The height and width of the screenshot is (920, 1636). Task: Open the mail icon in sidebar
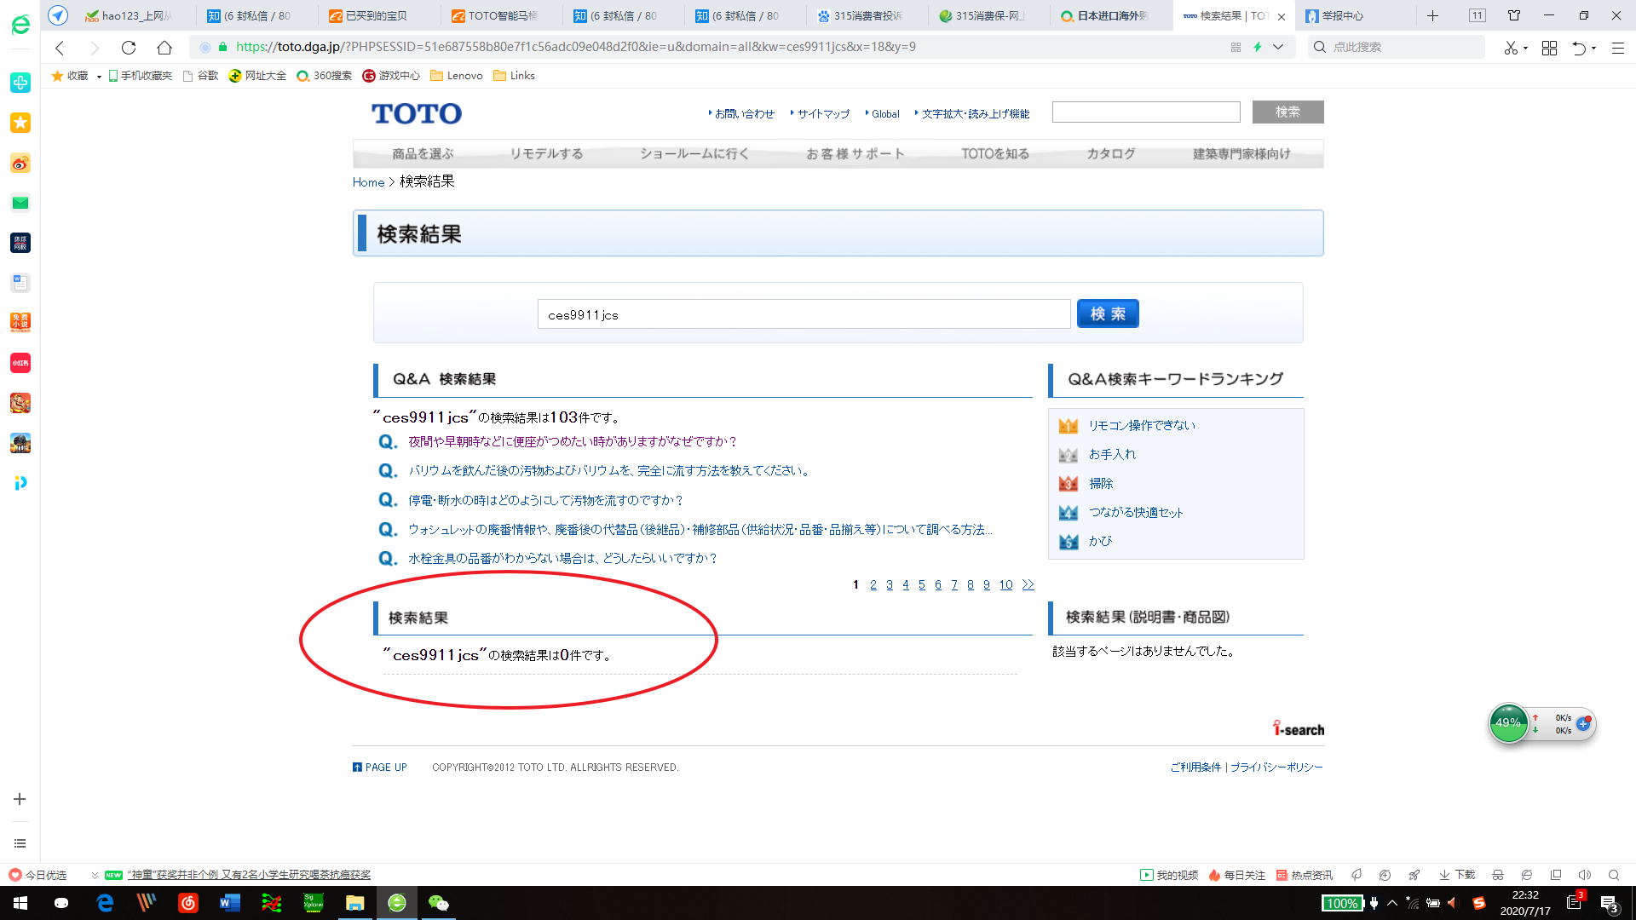coord(20,203)
